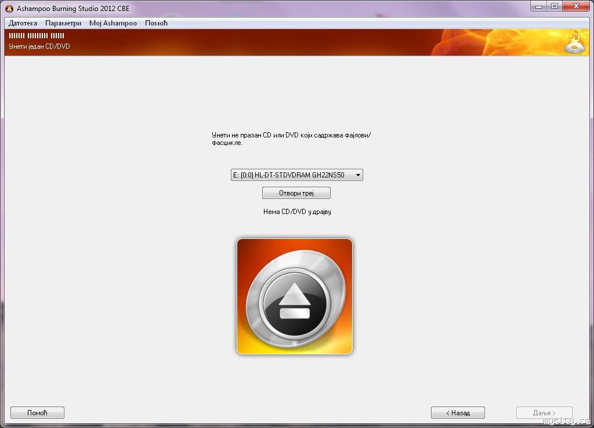Click the Нема CD/DVD у драјву status text
Viewport: 594px width, 428px height.
(297, 211)
